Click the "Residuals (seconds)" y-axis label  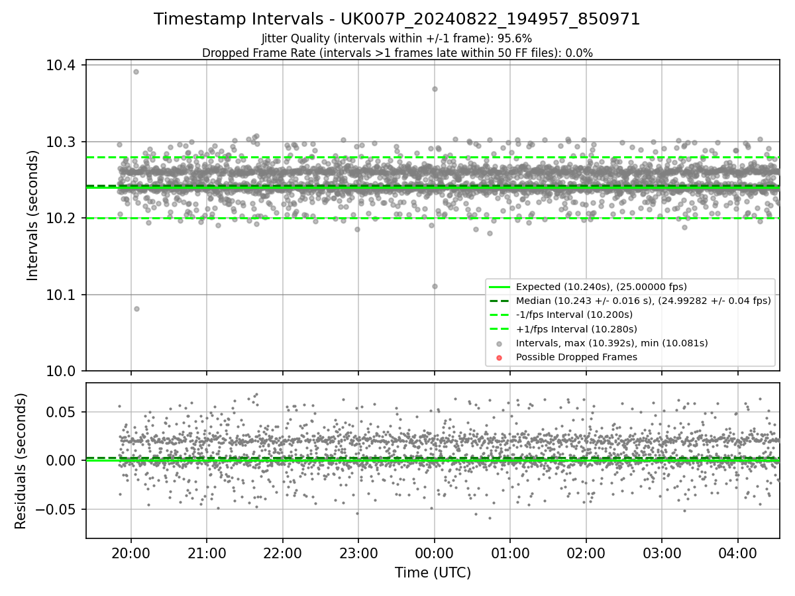point(21,461)
